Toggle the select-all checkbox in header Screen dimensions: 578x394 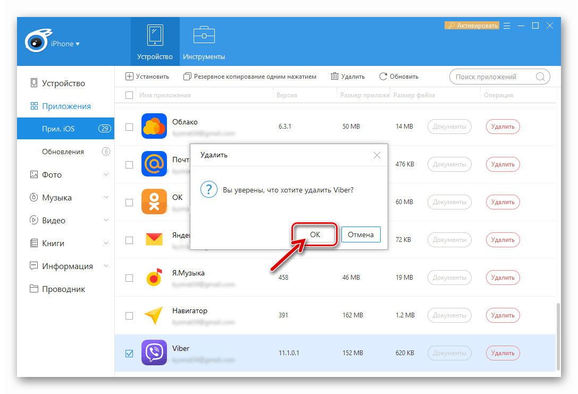pyautogui.click(x=129, y=95)
